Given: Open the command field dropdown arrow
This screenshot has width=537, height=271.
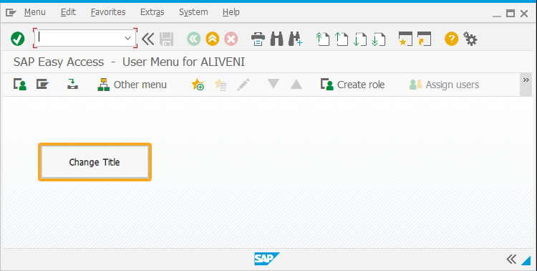Looking at the screenshot, I should (127, 38).
